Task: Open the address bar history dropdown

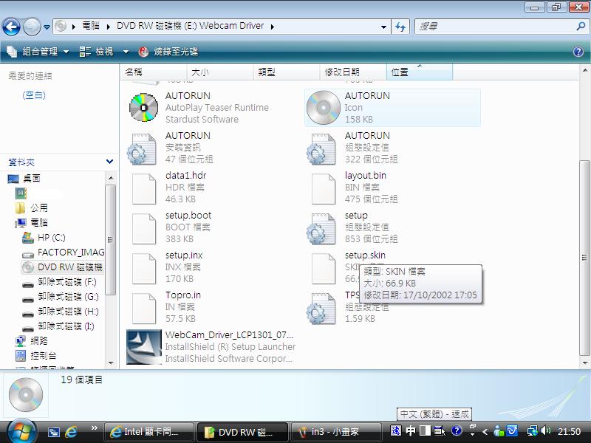Action: coord(383,27)
